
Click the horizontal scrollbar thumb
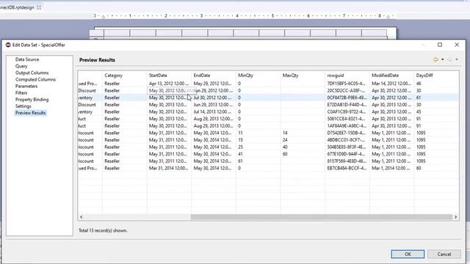(322, 217)
